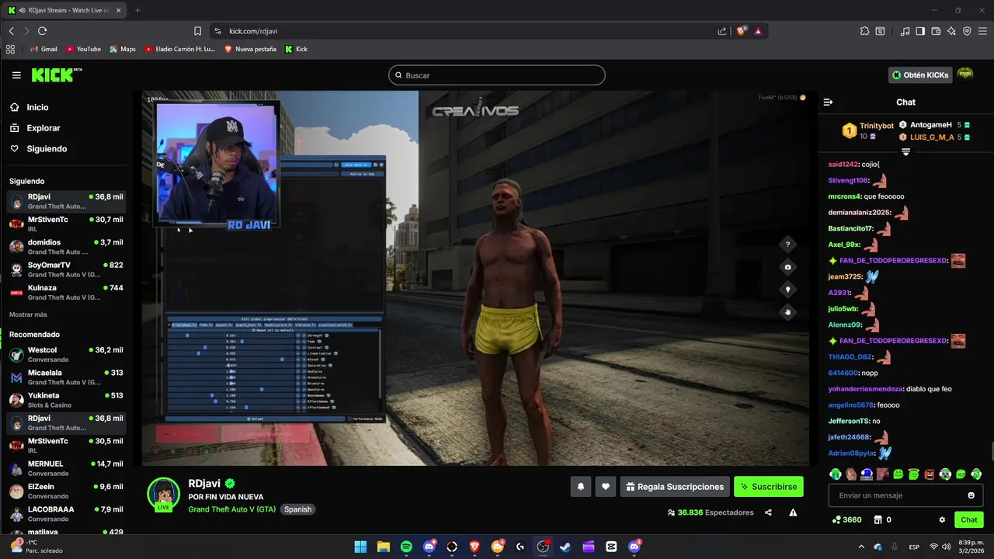This screenshot has height=559, width=994.
Task: Click username said1242 in chat
Action: (x=843, y=164)
